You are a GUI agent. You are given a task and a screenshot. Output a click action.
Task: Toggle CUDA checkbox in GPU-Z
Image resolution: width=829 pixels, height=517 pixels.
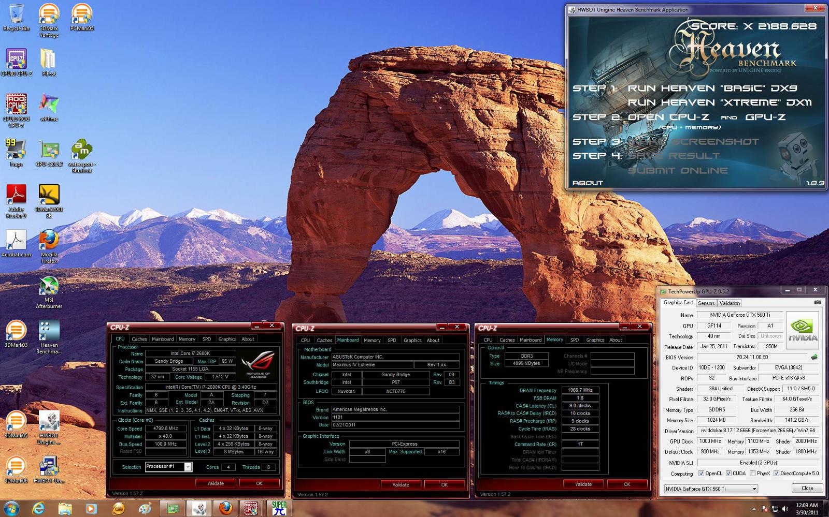click(x=728, y=474)
